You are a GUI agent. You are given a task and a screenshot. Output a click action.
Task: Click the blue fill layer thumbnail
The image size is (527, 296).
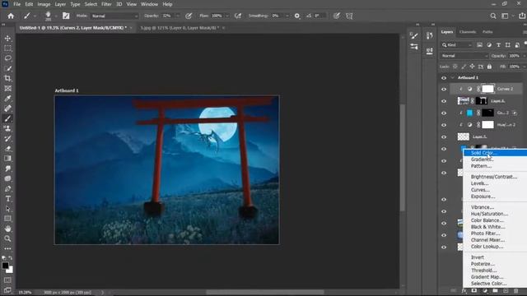point(469,113)
